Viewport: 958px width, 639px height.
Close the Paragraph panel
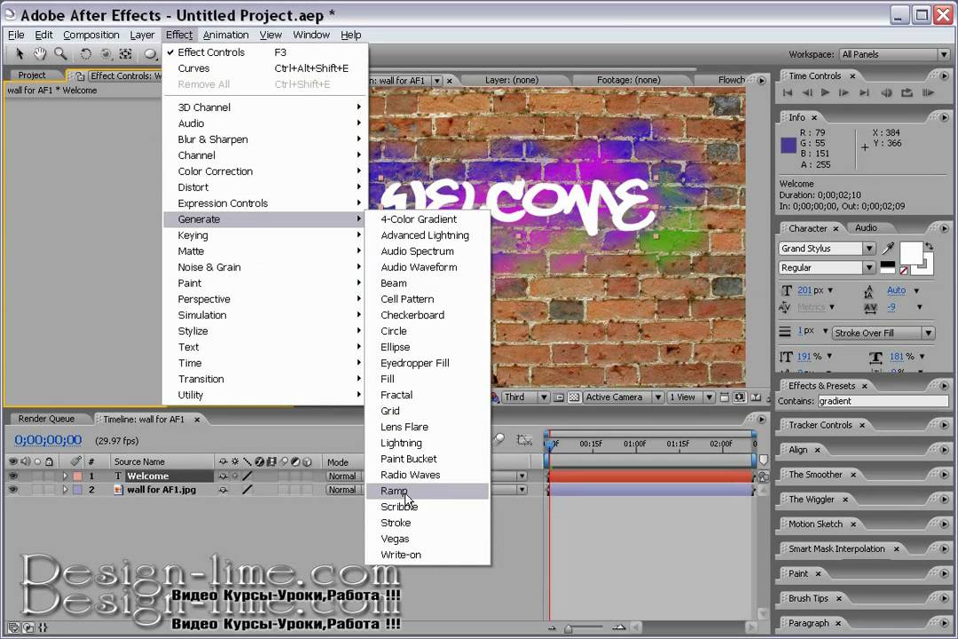coord(838,623)
